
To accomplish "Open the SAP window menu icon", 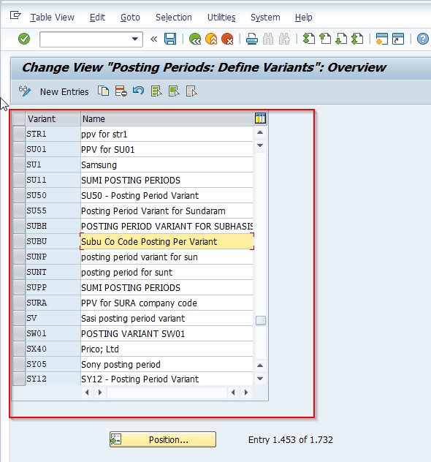I will point(15,15).
